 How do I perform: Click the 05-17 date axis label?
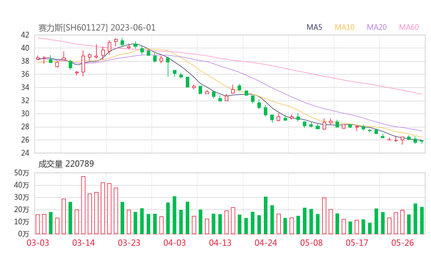tap(357, 243)
